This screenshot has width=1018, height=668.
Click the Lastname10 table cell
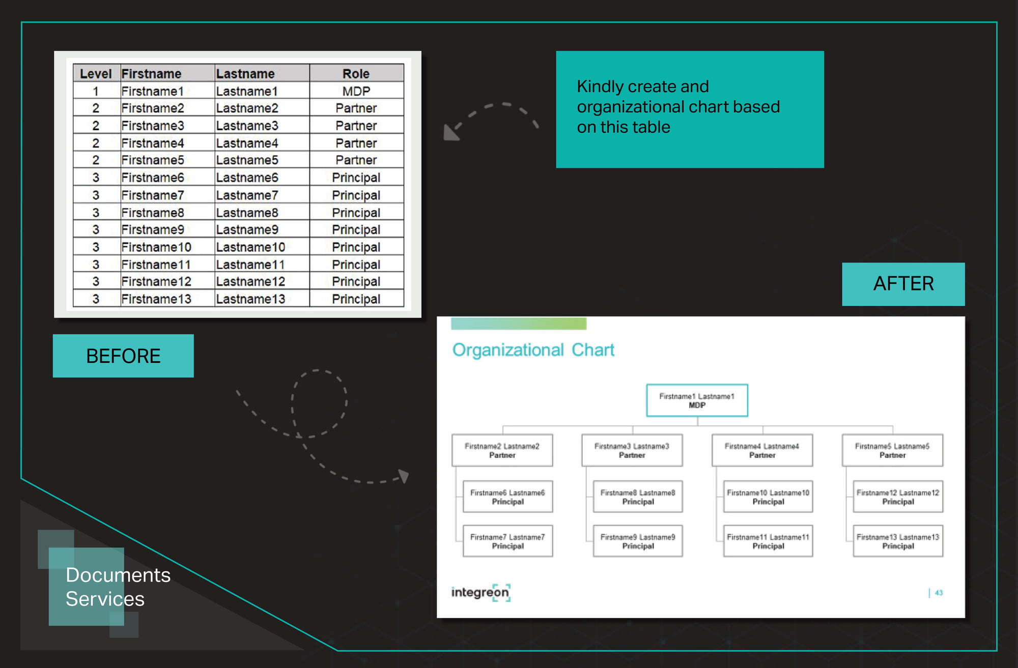pos(262,247)
